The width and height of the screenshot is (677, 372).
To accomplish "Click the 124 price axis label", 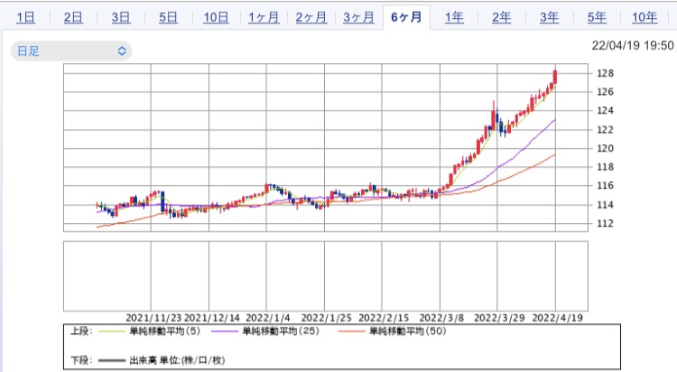I will point(605,110).
